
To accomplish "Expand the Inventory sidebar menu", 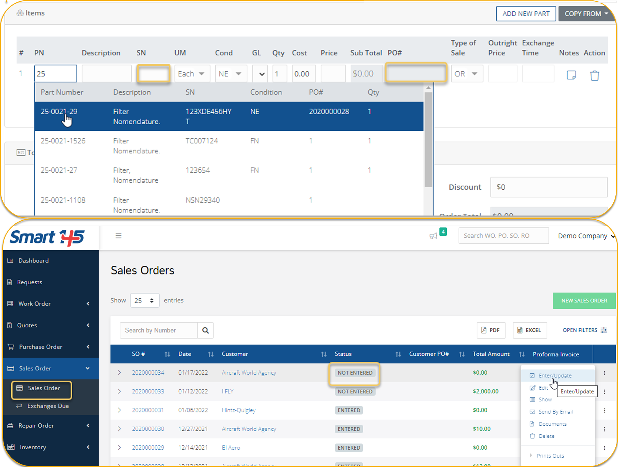I will pyautogui.click(x=51, y=447).
